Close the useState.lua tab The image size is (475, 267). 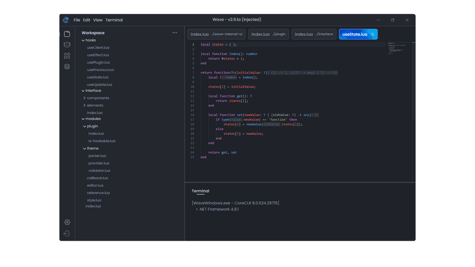pos(372,34)
